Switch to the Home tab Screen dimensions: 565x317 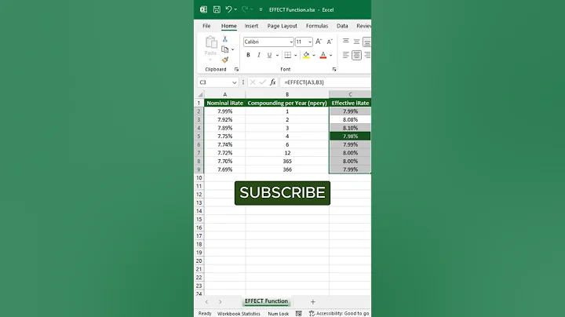coord(229,26)
